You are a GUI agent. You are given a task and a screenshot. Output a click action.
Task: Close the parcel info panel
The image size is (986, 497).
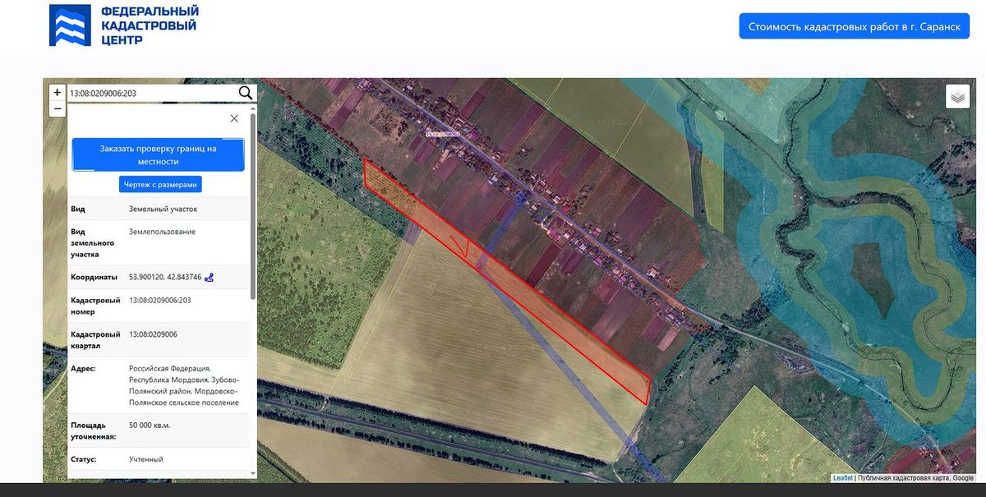tap(234, 118)
